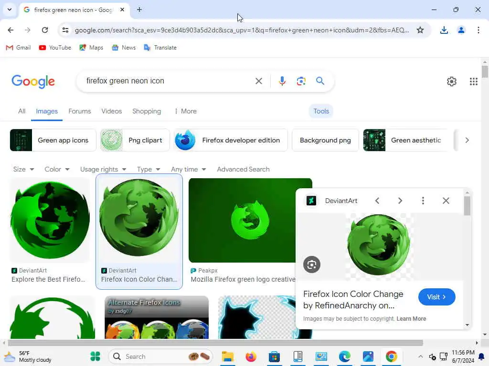The image size is (489, 366).
Task: Open YouTube bookmark
Action: 55,48
